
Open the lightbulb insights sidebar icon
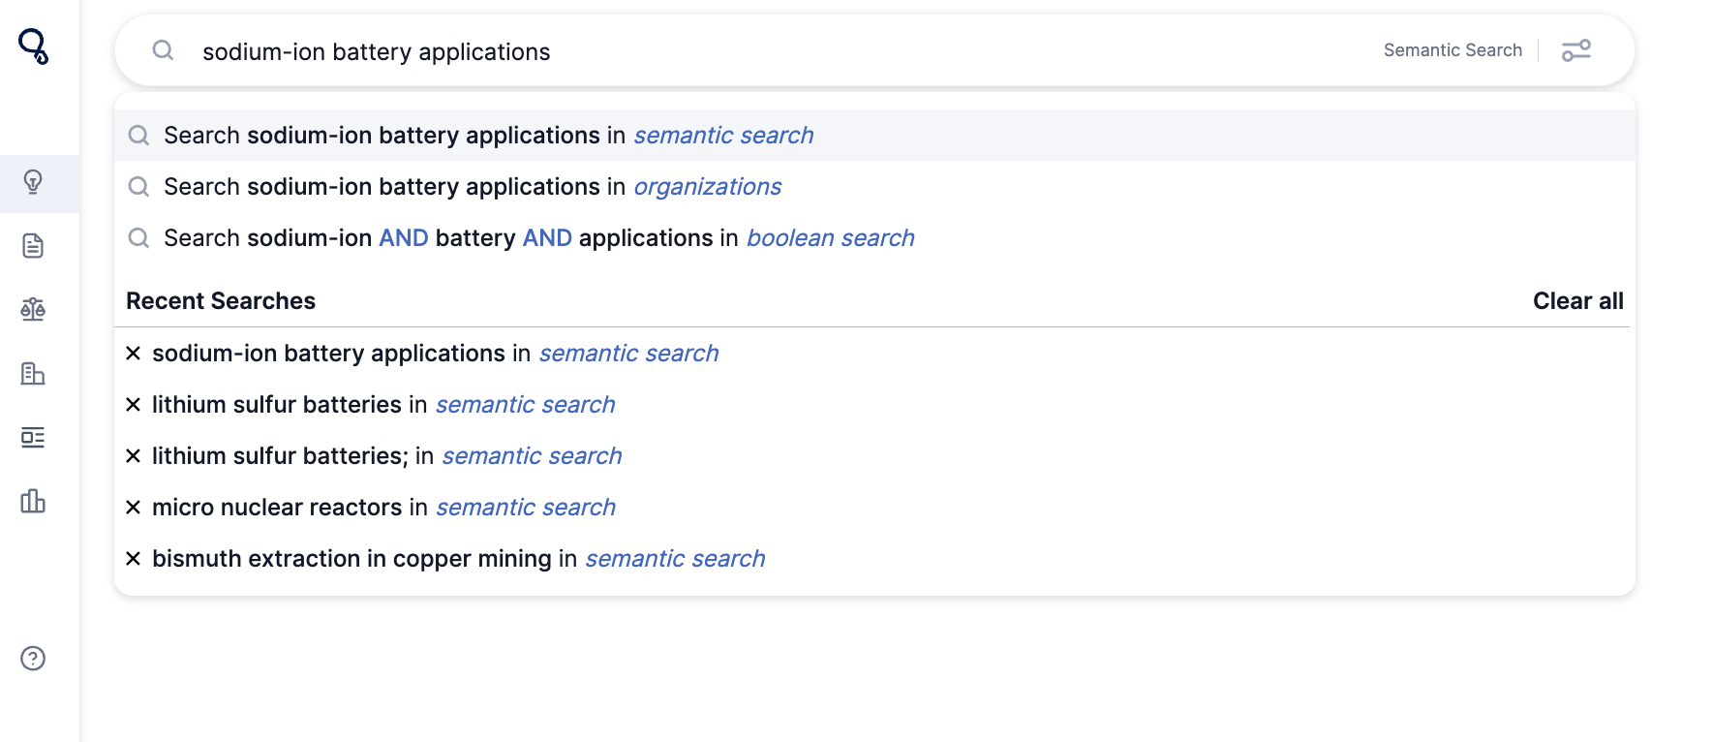pyautogui.click(x=33, y=182)
